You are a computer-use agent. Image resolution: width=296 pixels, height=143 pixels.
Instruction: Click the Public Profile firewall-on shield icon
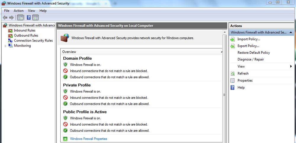65,118
